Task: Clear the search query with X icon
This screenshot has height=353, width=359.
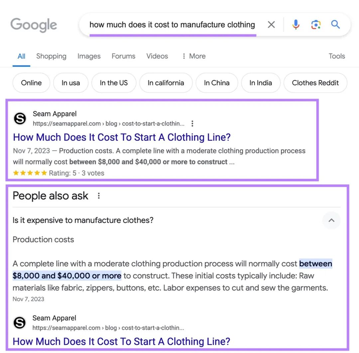Action: click(271, 25)
